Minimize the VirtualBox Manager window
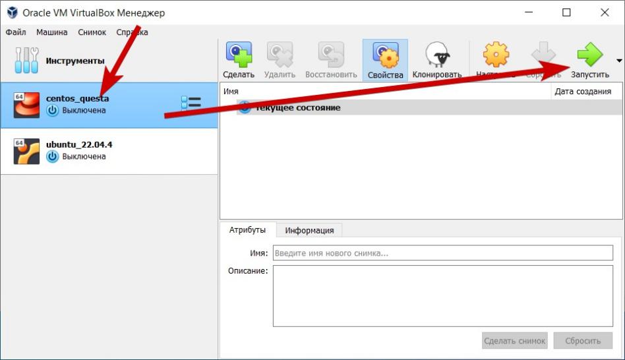 [x=529, y=13]
